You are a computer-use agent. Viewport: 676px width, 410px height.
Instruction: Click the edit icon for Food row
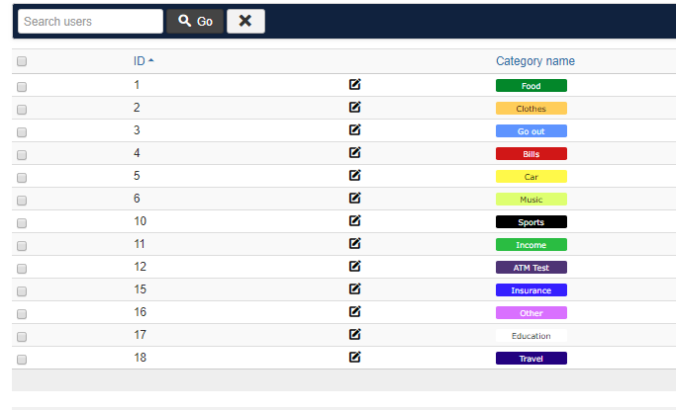tap(355, 85)
